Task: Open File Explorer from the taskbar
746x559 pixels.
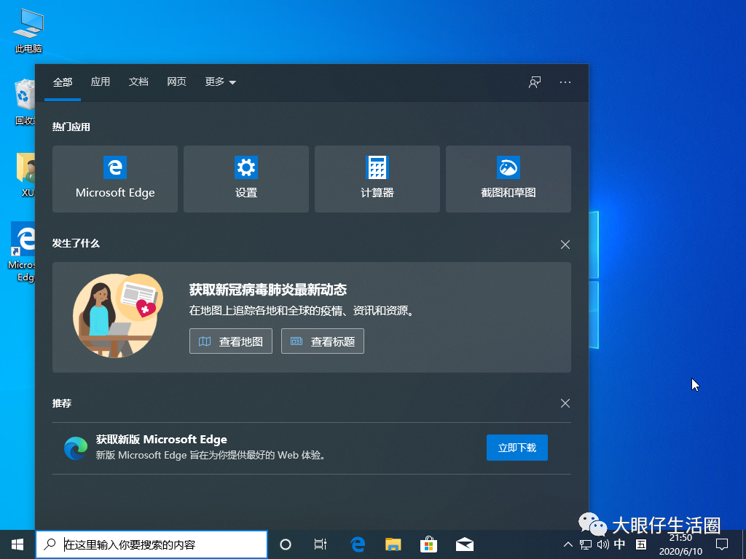Action: 393,544
